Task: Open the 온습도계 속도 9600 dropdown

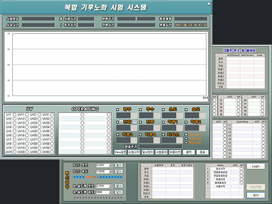Action: point(110,192)
